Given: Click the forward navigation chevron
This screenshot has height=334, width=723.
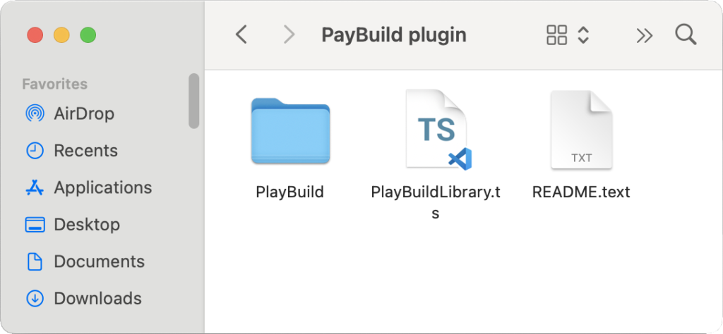Looking at the screenshot, I should coord(288,35).
